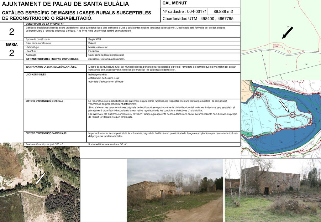
Task: Select 'Sostre edificacions auxiliars: 30 m²'
Action: [108, 144]
